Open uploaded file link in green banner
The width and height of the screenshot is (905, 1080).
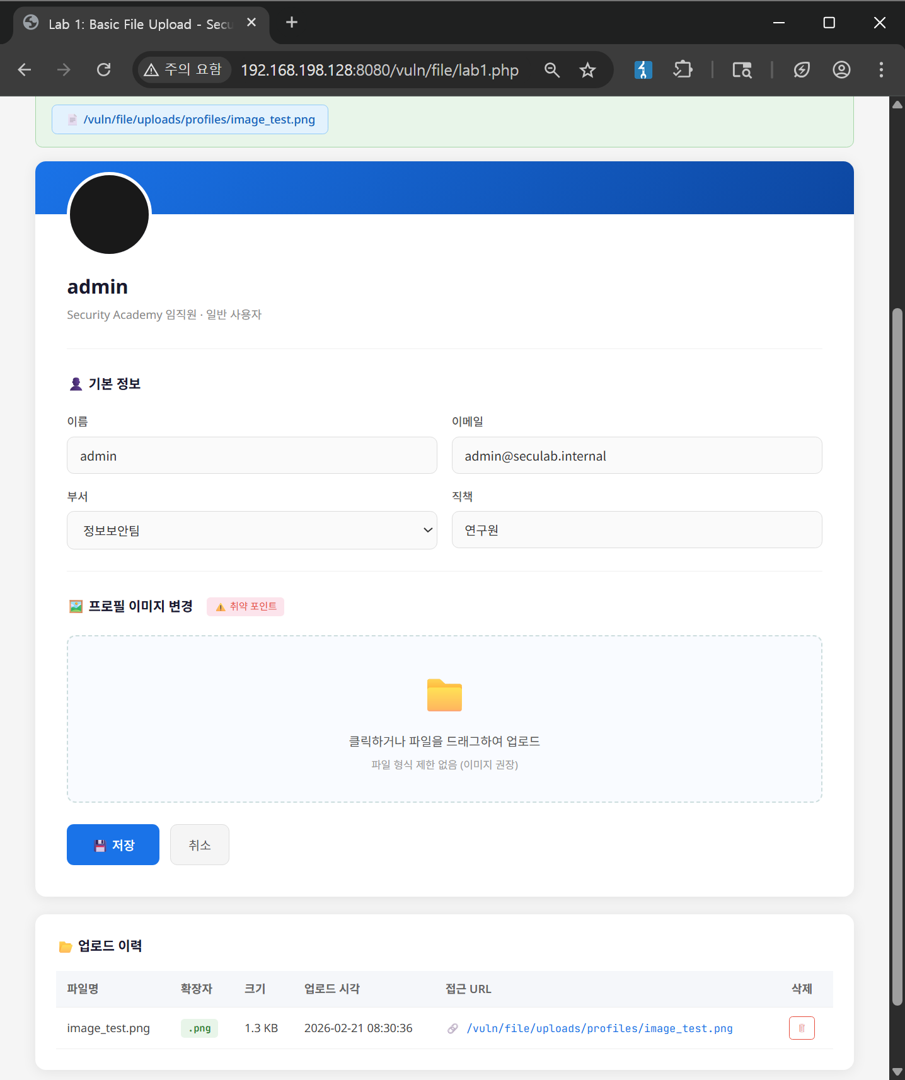coord(199,120)
